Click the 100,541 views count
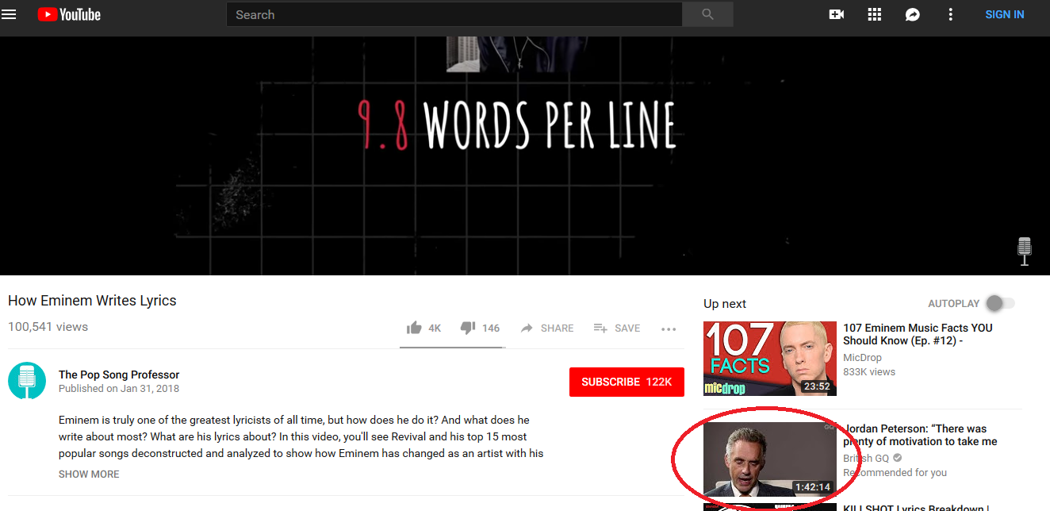The width and height of the screenshot is (1050, 511). (x=48, y=327)
